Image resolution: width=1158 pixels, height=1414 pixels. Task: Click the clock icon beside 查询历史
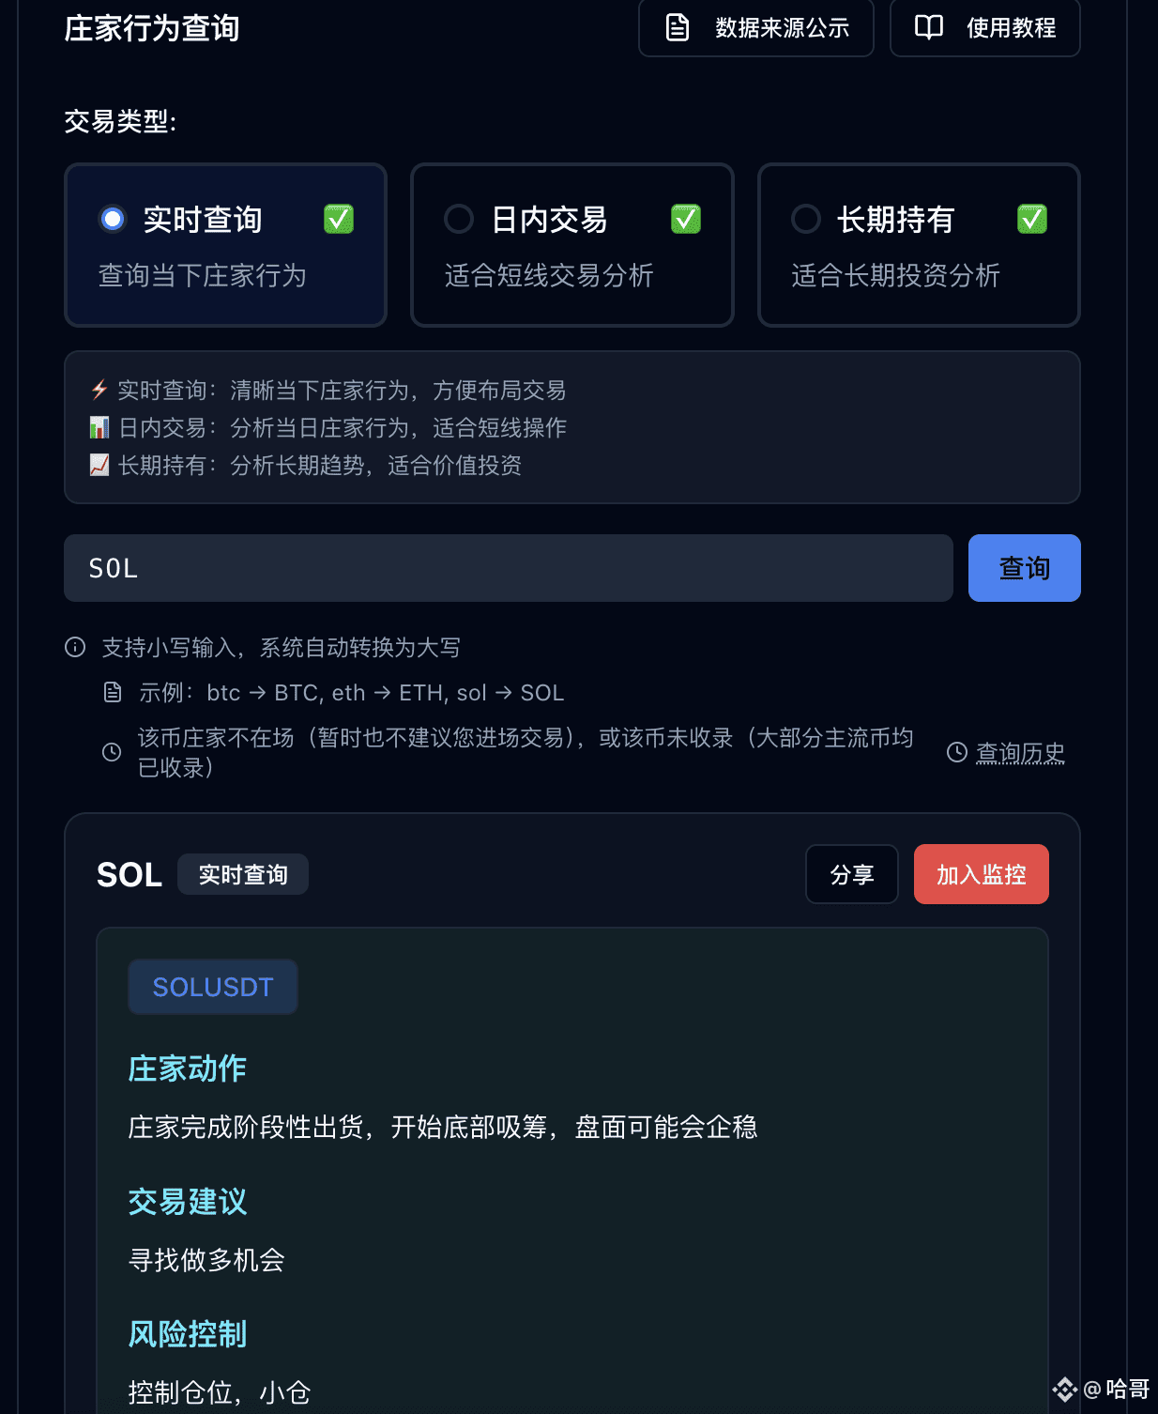(x=957, y=752)
